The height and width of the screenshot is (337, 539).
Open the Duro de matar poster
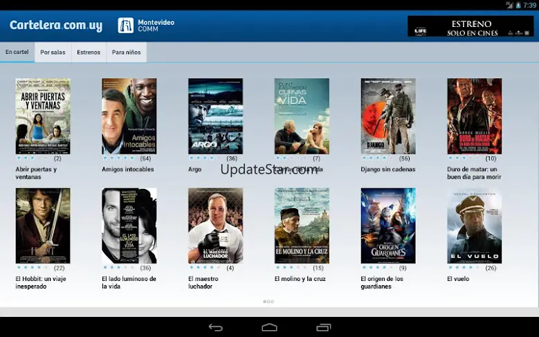(474, 116)
